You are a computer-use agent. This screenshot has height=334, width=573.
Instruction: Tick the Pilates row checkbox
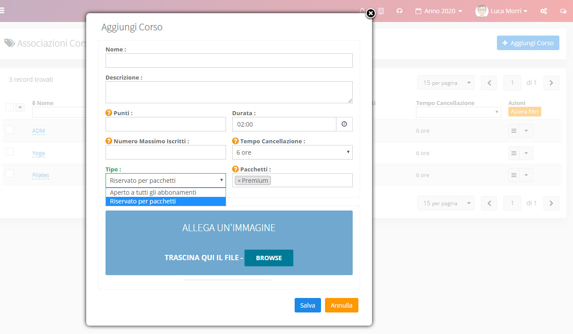click(10, 174)
